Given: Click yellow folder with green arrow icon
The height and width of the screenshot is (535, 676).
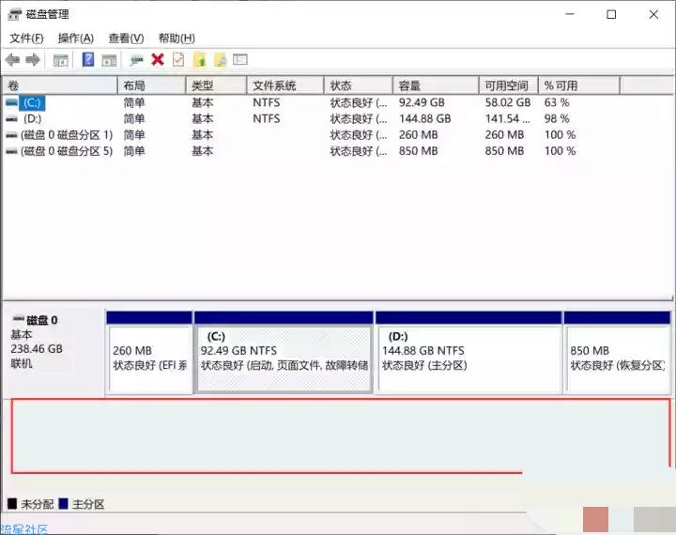Looking at the screenshot, I should (x=200, y=60).
